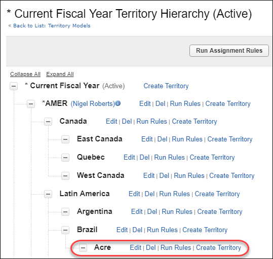Run Rules for West Canada
This screenshot has height=259, width=273.
coord(189,175)
